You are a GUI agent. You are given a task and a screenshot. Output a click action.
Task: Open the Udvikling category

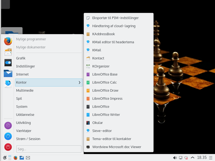49,123
